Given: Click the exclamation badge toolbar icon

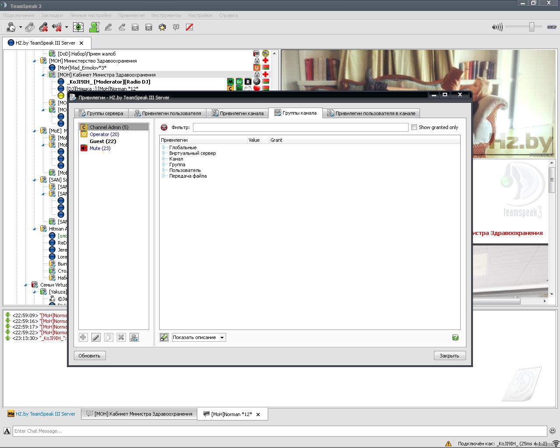Looking at the screenshot, I should [176, 27].
